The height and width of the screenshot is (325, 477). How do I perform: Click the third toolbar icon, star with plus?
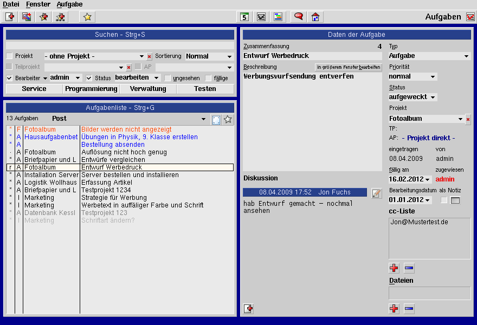coord(43,17)
